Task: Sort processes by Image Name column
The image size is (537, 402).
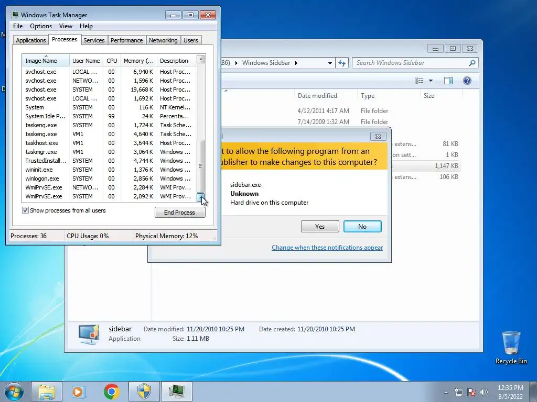Action: click(46, 61)
